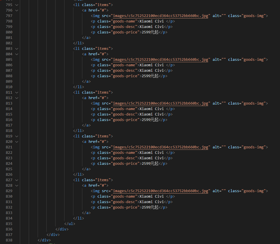Click the "items" class value on line 803

pyautogui.click(x=103, y=49)
